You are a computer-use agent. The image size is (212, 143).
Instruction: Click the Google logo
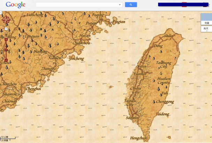tap(16, 5)
